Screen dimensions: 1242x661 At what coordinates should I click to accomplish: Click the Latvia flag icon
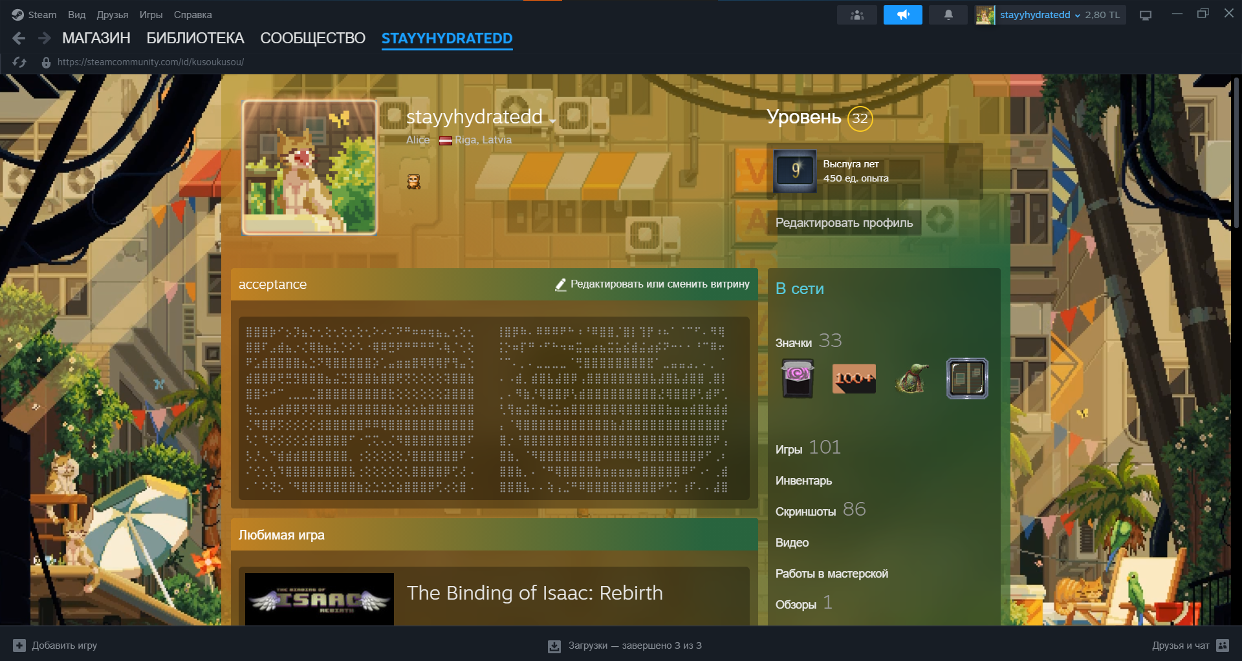(446, 140)
